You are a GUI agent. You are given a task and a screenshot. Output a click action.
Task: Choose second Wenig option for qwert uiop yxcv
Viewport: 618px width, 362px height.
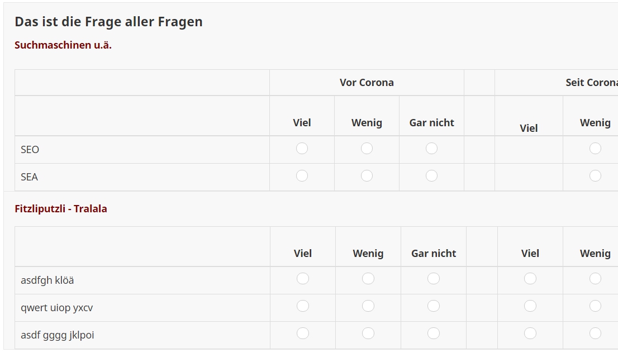[x=595, y=306]
